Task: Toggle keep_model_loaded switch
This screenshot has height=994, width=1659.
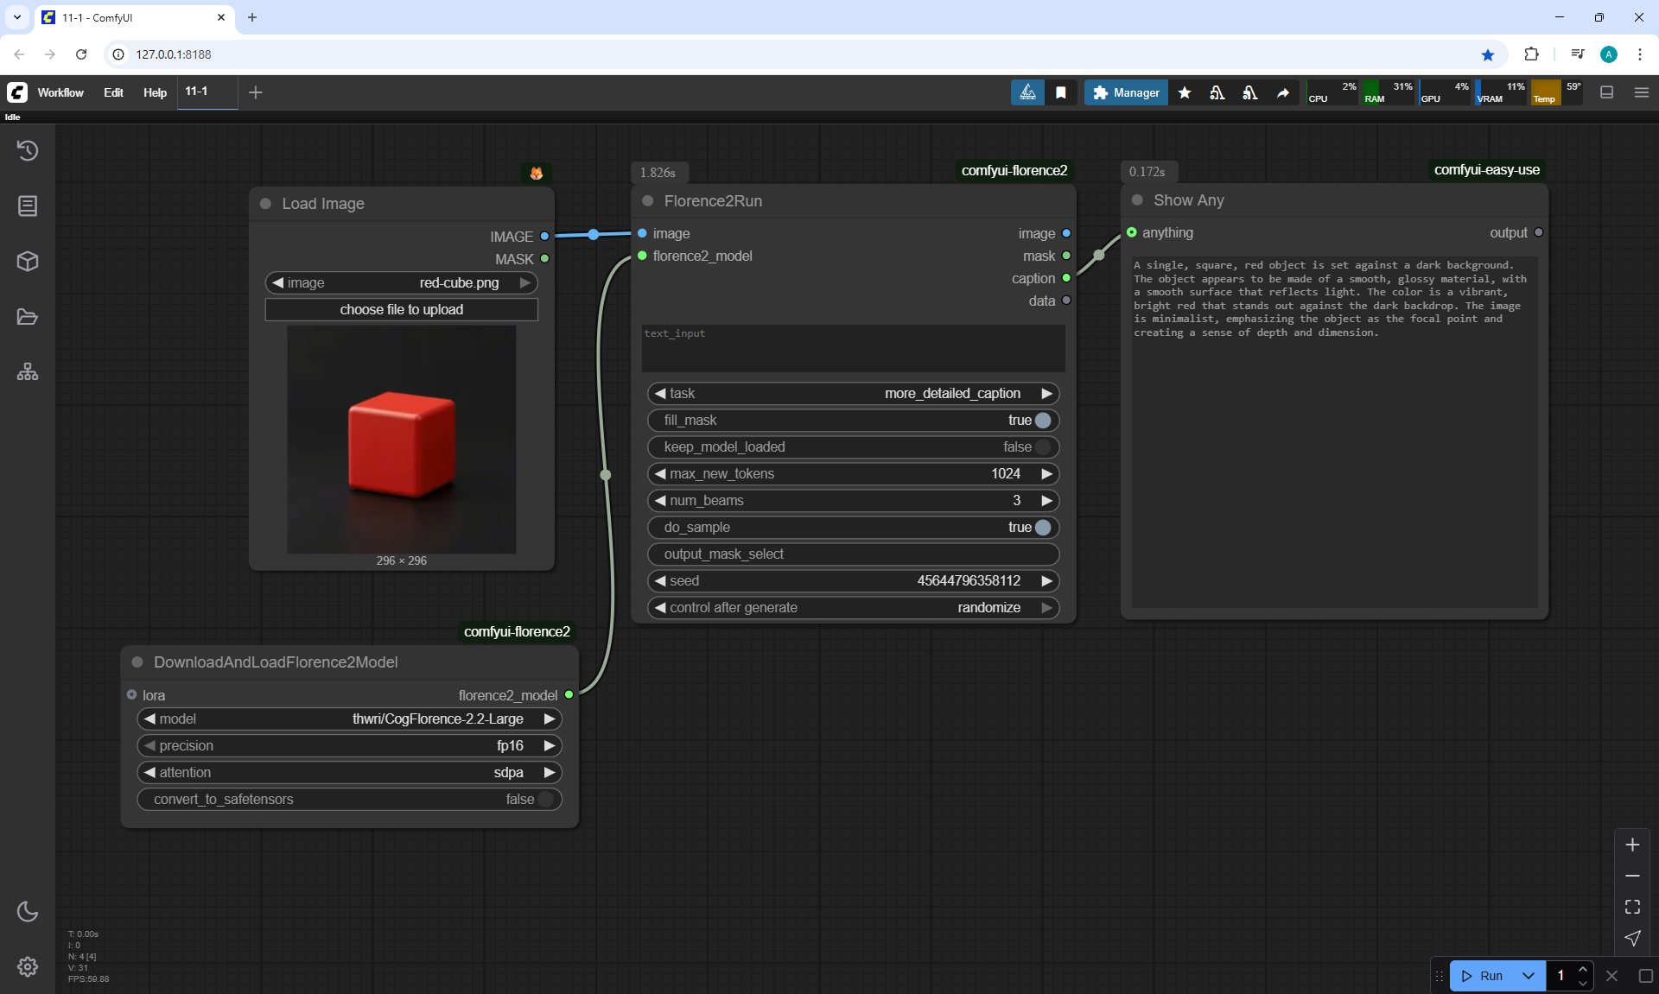Action: (1043, 447)
